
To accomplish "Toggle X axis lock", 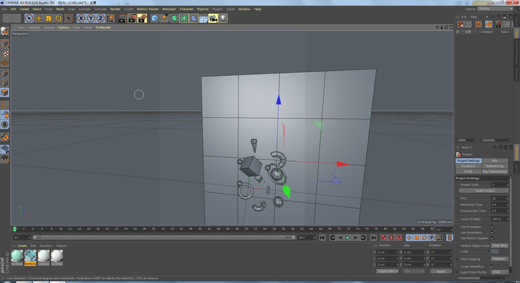I will (81, 18).
